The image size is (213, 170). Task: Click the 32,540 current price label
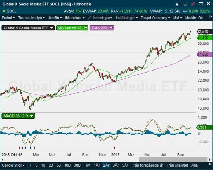[x=205, y=31]
